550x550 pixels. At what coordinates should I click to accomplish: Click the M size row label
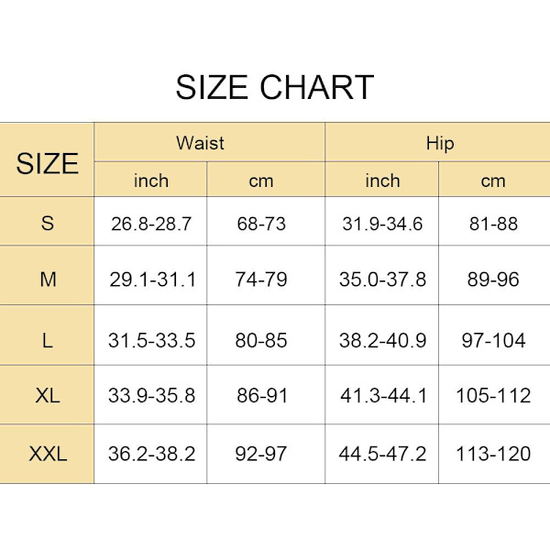(48, 280)
